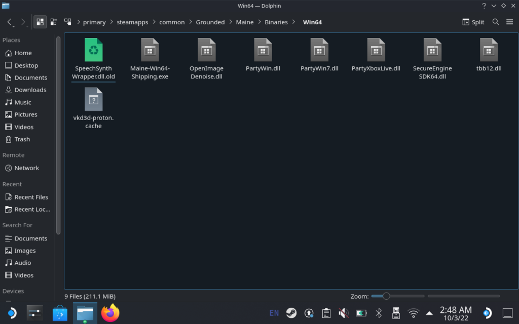Image resolution: width=519 pixels, height=324 pixels.
Task: Select PartyWin7.dll file icon
Action: point(319,50)
